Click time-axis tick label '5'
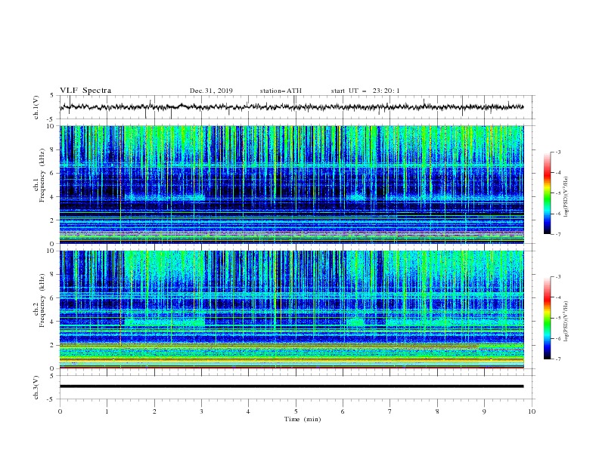The image size is (599, 462). [x=296, y=411]
